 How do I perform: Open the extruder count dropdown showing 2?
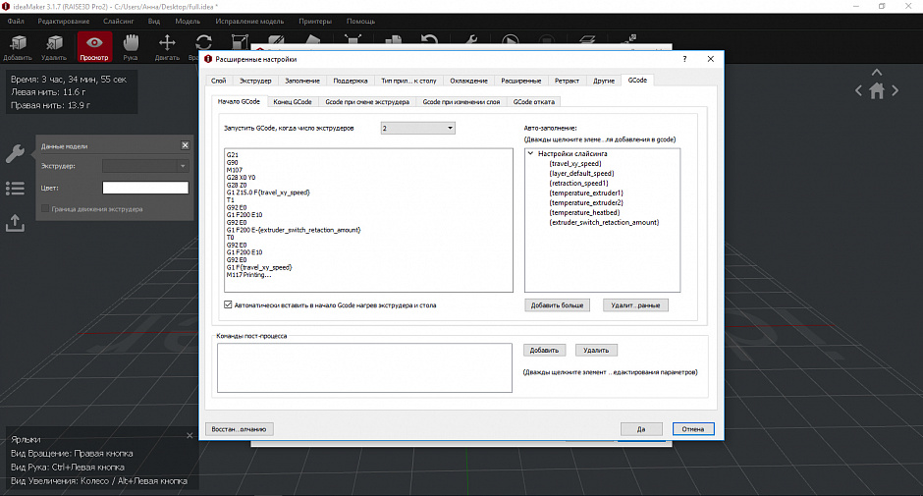(x=418, y=128)
